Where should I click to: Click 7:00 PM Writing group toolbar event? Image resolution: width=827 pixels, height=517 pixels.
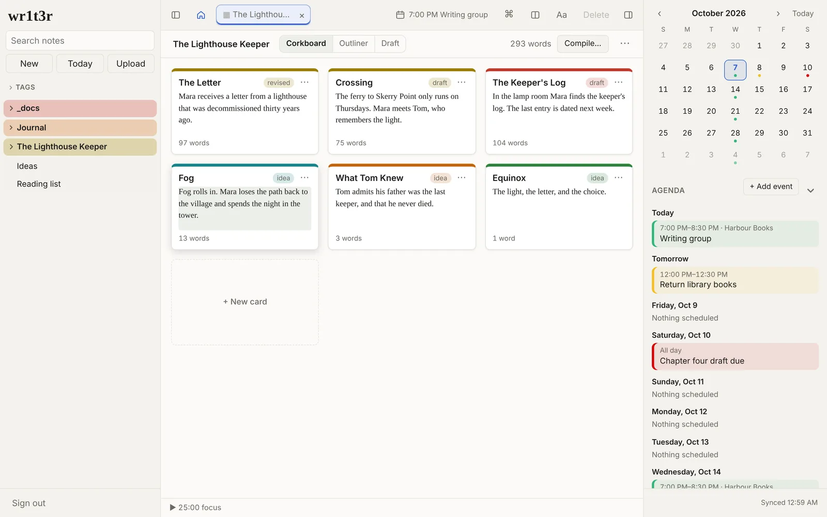click(442, 15)
